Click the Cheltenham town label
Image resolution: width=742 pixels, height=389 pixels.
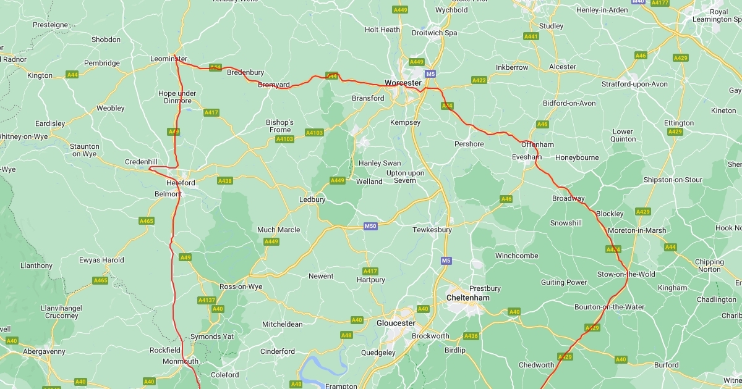tap(468, 298)
